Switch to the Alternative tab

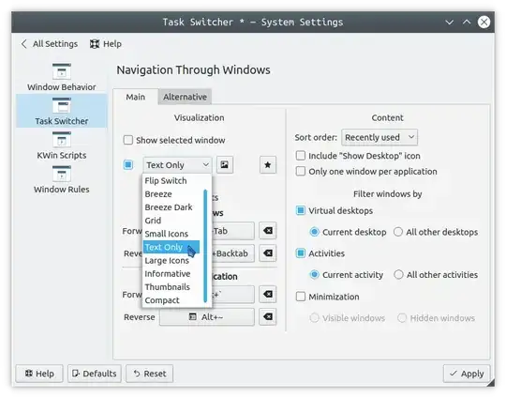pos(185,97)
